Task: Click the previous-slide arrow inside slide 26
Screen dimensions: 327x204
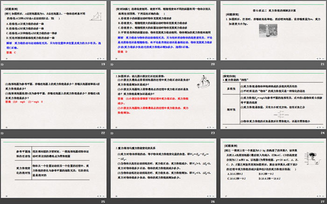Action: [x=207, y=196]
